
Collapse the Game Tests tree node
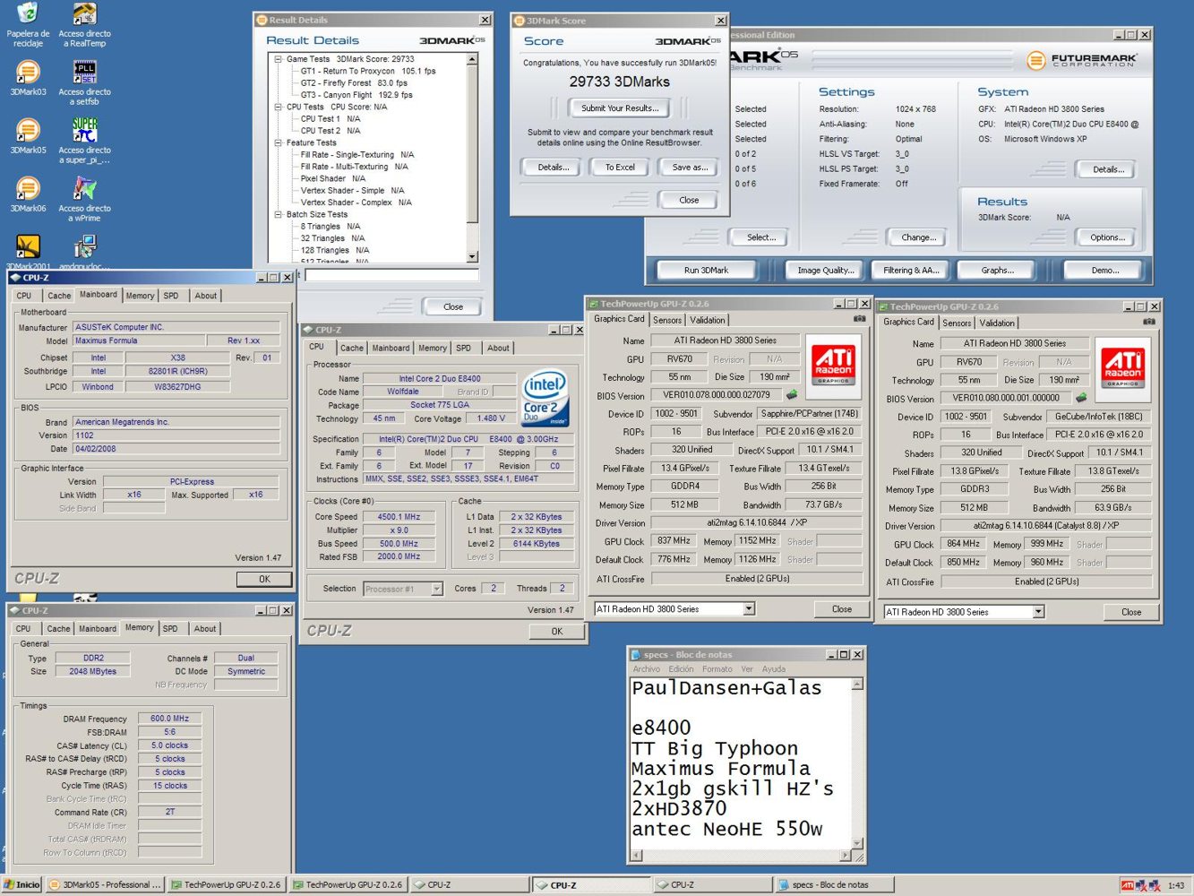279,59
